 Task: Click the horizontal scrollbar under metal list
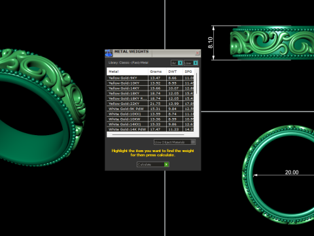coord(148,135)
